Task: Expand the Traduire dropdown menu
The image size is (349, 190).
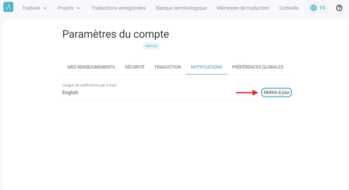Action: [34, 8]
